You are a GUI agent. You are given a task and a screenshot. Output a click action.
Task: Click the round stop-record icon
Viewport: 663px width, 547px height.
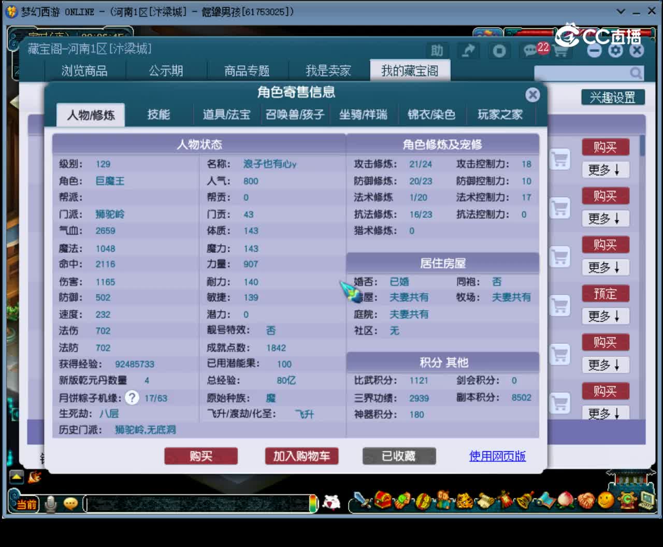499,51
